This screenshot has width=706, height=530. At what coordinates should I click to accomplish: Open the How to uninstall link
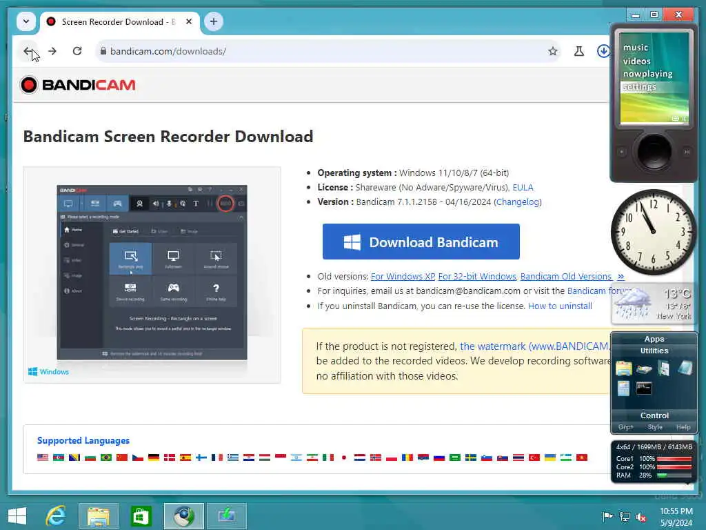[x=560, y=306]
